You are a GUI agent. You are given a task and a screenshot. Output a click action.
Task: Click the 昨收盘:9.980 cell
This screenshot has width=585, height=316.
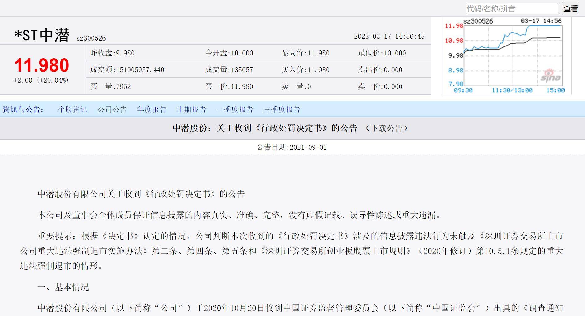click(x=112, y=53)
